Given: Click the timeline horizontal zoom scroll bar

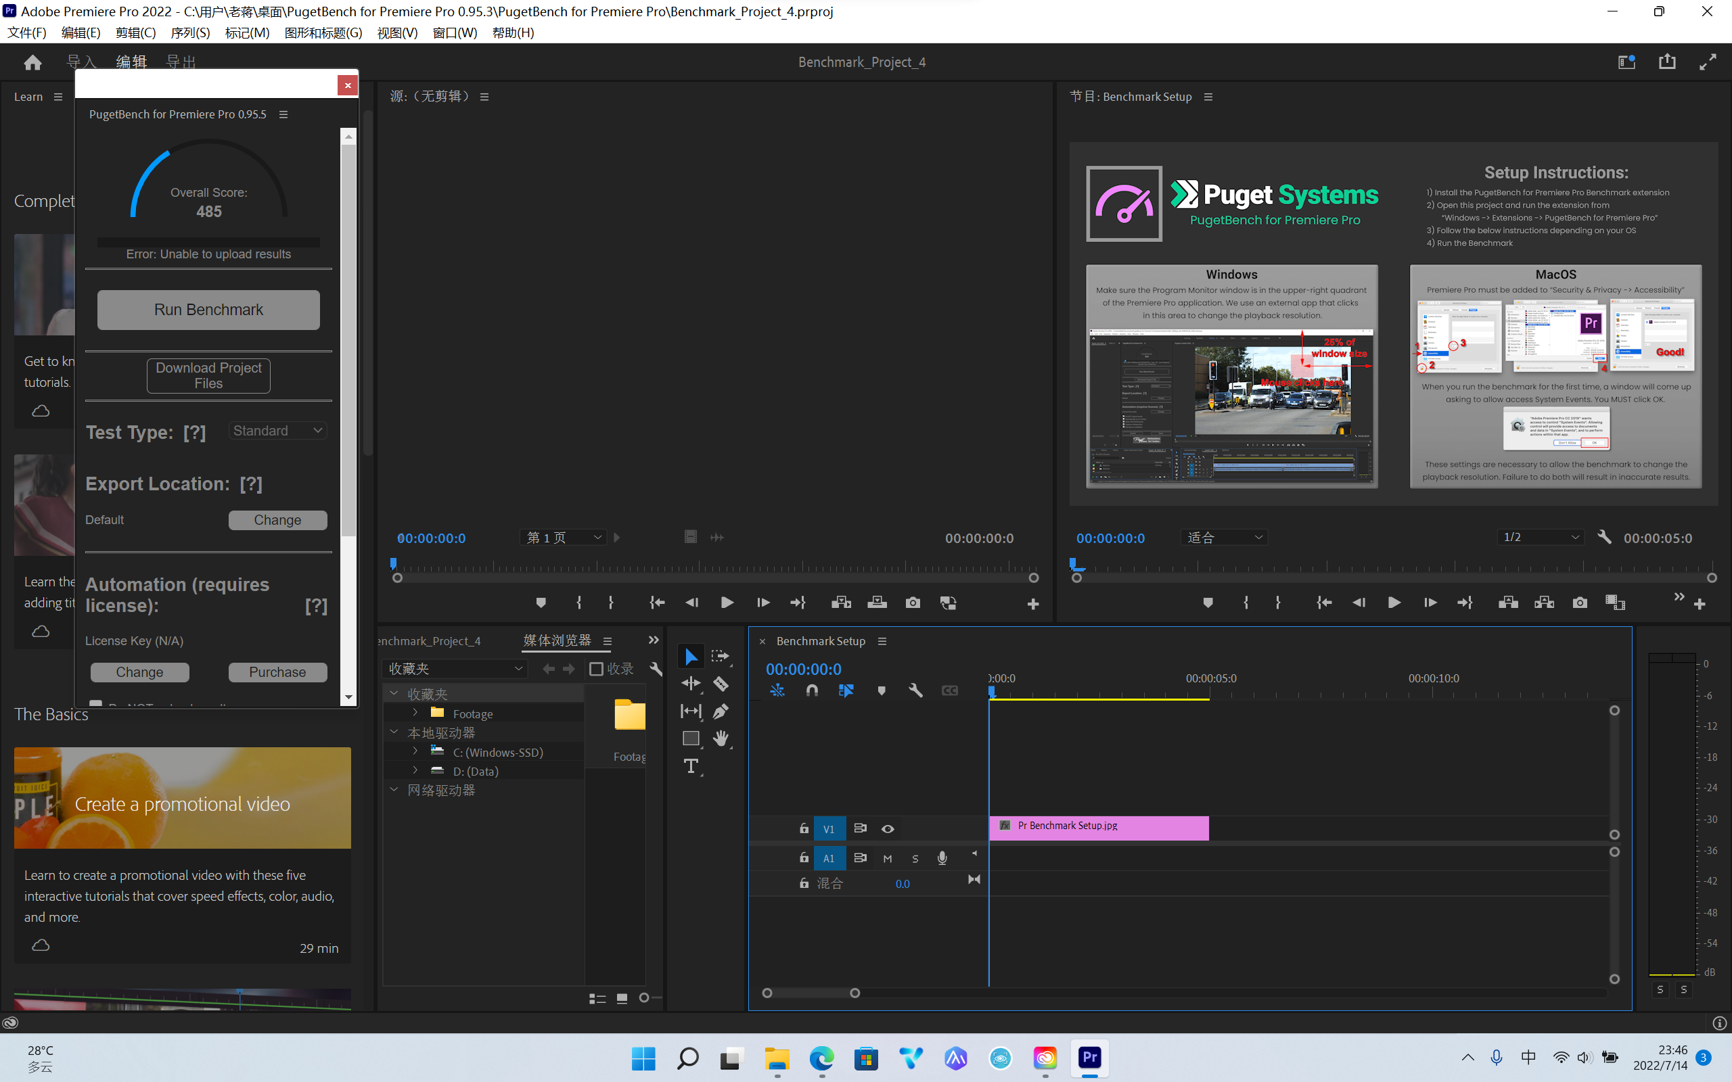Looking at the screenshot, I should coord(811,993).
